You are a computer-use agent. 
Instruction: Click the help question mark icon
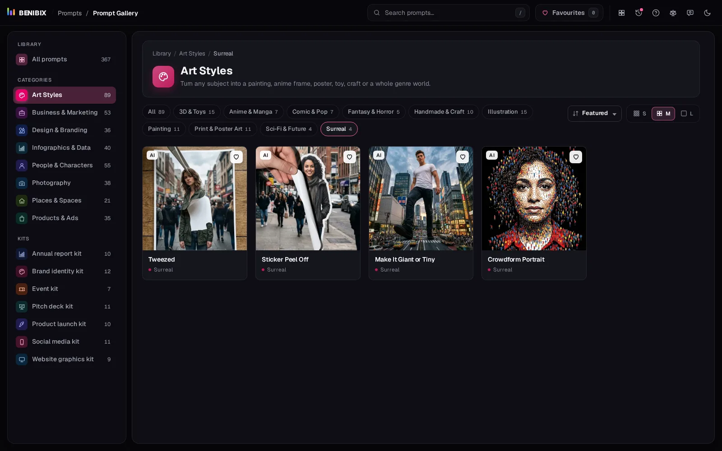656,13
